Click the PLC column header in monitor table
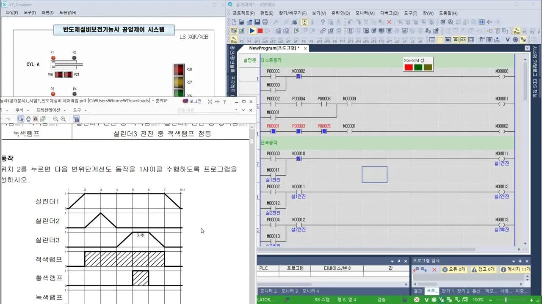Image resolution: width=542 pixels, height=304 pixels. 268,268
